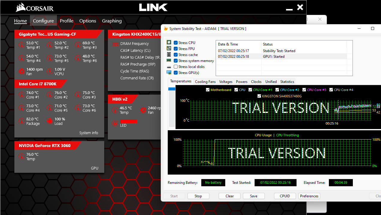Click the VCPU 1.09 V voltage icon

[50, 71]
